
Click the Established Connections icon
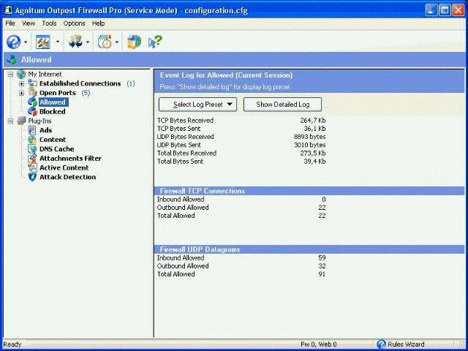pyautogui.click(x=32, y=83)
